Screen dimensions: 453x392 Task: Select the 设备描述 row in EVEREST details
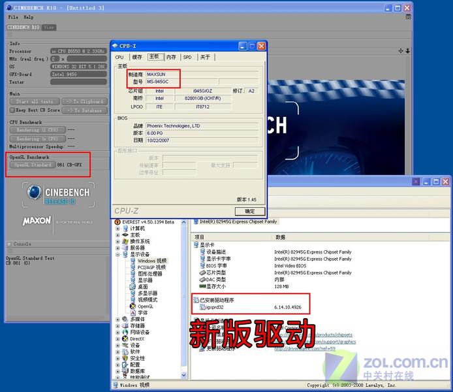(216, 252)
